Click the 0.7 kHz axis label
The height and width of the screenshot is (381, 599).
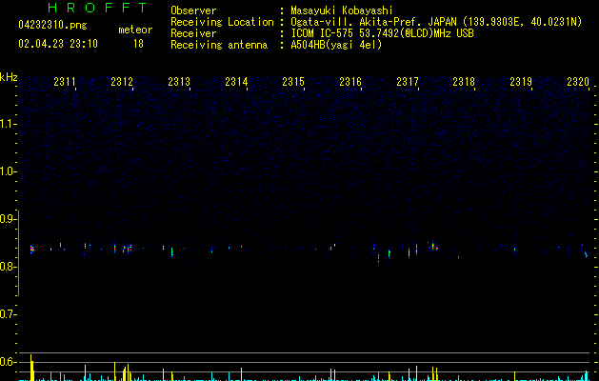(x=9, y=314)
